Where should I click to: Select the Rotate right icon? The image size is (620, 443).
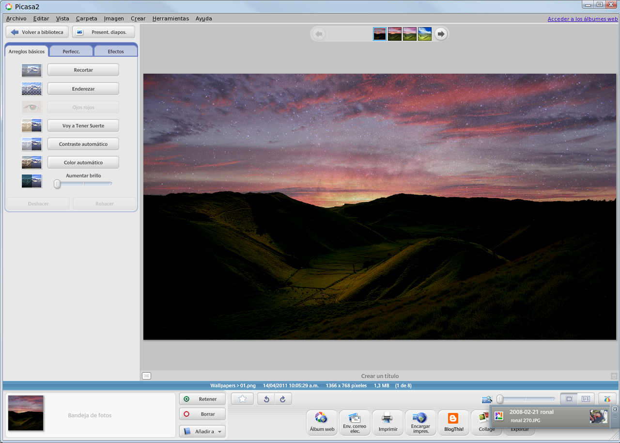[283, 398]
